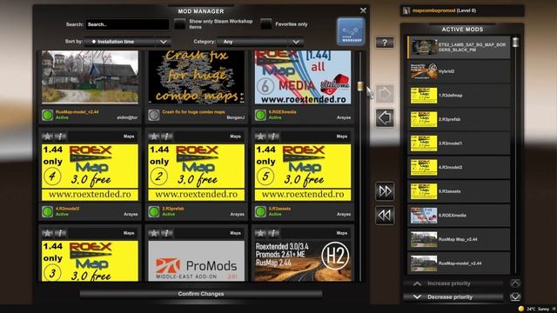
Task: Favorite the 4.R3model2 mod with its star
Action: (x=47, y=137)
